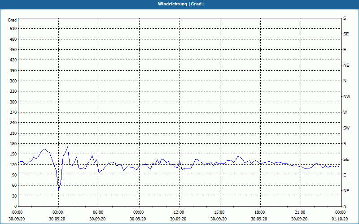Click the y-axis value "390"
This screenshot has width=359, height=224.
coord(13,70)
